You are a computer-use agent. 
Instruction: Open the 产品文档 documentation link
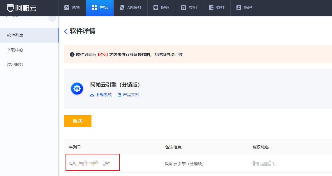(128, 95)
